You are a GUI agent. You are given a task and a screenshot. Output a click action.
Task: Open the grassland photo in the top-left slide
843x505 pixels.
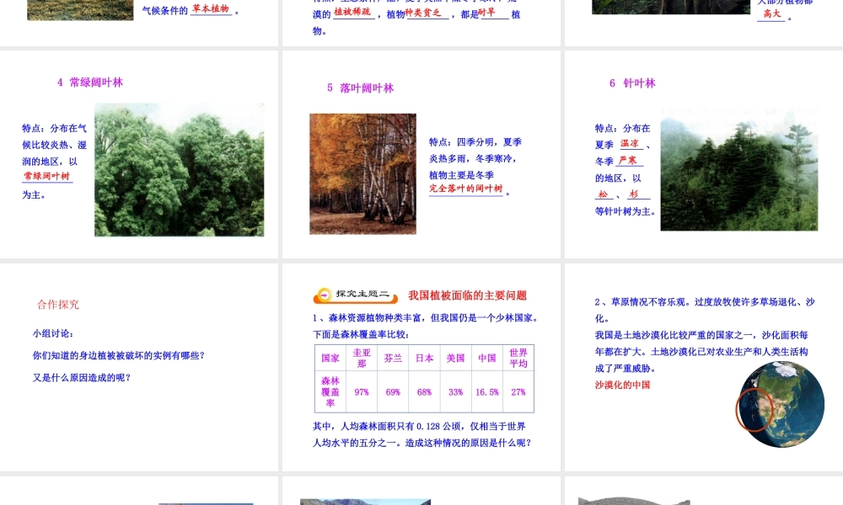(80, 10)
